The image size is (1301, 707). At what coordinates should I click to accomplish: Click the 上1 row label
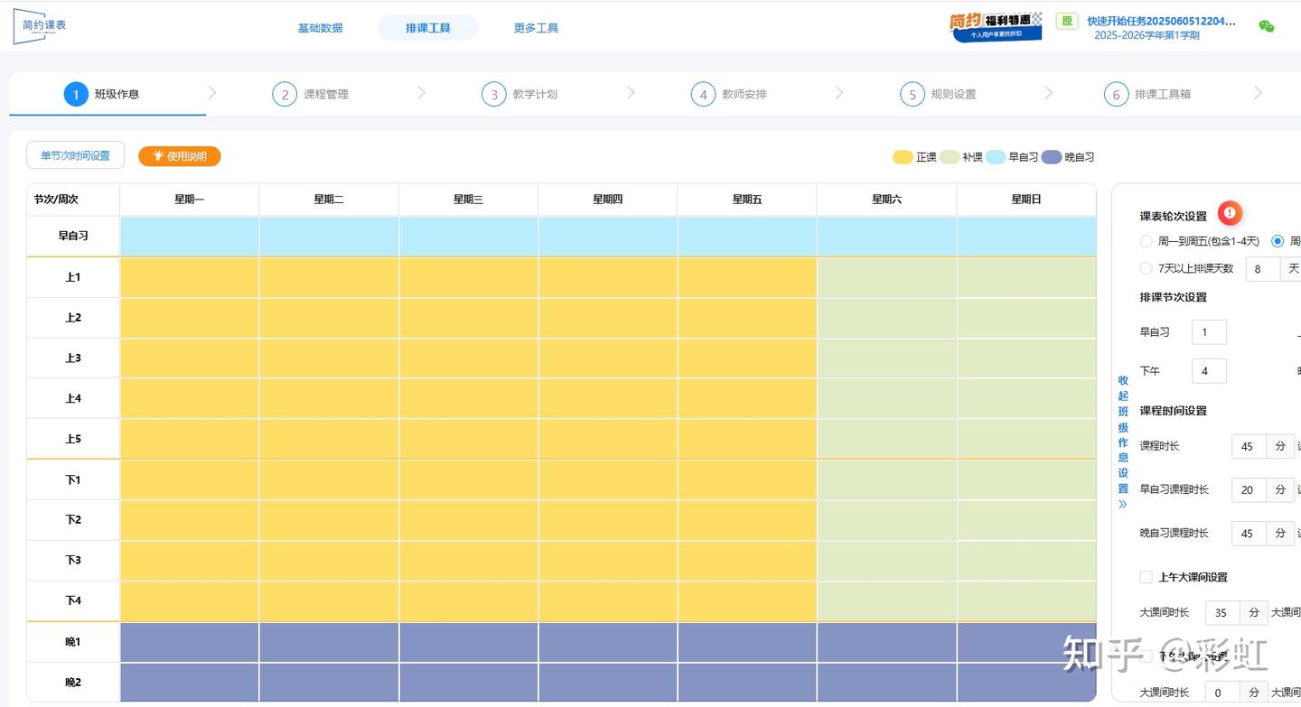pos(73,277)
